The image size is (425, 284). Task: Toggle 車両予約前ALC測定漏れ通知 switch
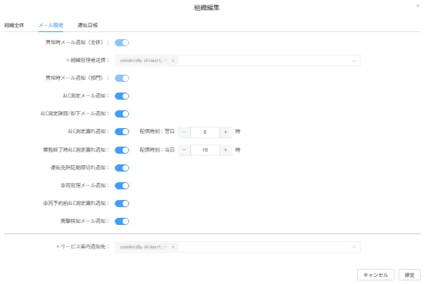pyautogui.click(x=122, y=204)
